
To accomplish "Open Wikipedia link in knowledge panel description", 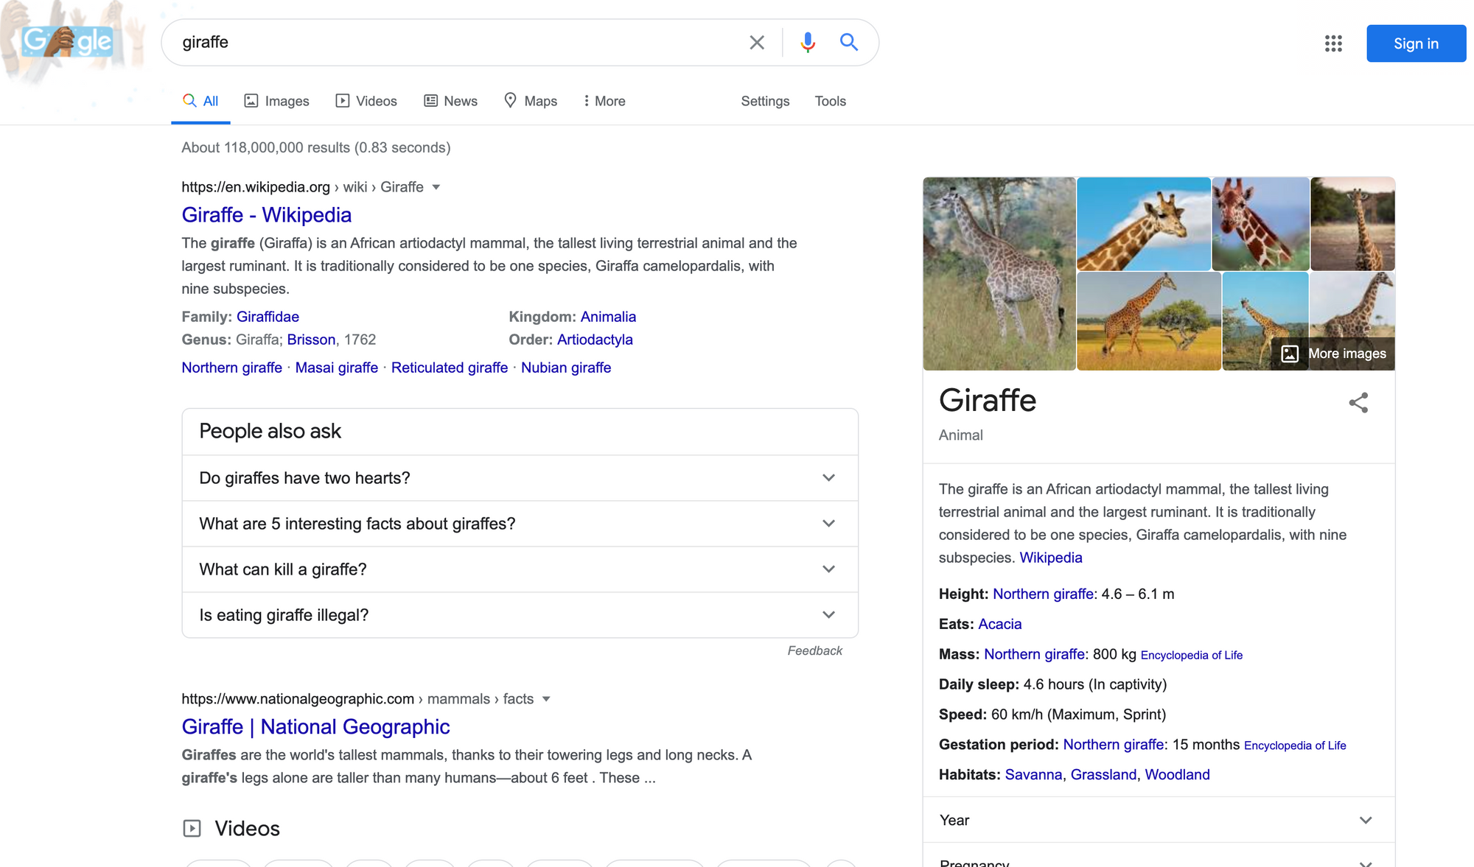I will coord(1050,558).
